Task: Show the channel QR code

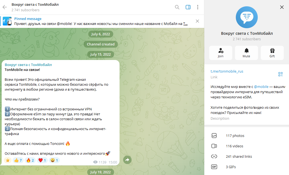Action: point(280,74)
